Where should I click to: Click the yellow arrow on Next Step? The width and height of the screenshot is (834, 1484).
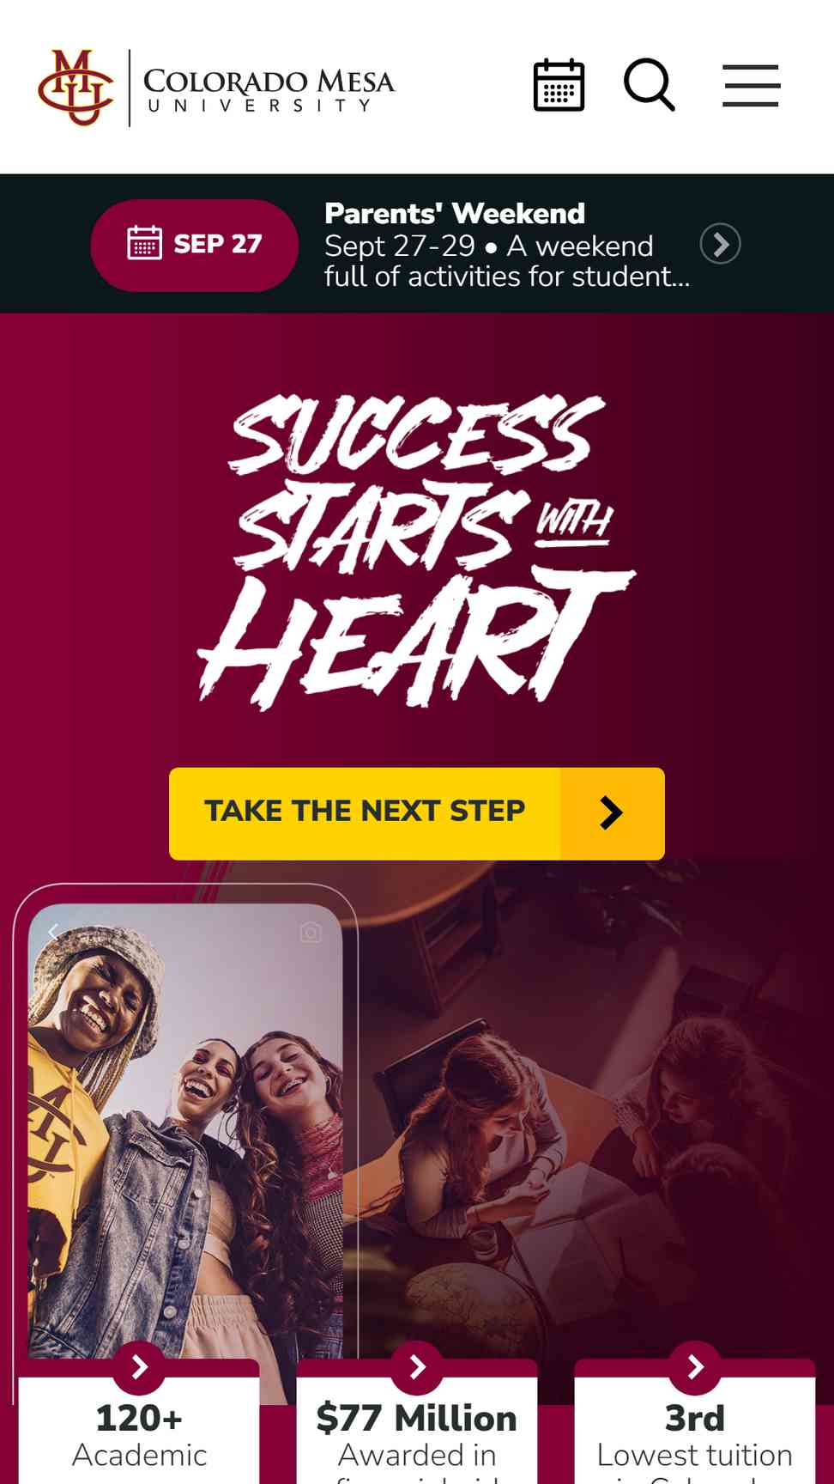tap(612, 813)
